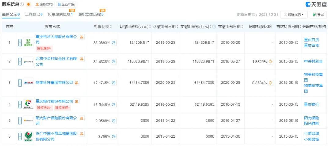330x146 pixels.
Task: Click indirect holding icon beside 8.3784%
Action: coord(270,83)
